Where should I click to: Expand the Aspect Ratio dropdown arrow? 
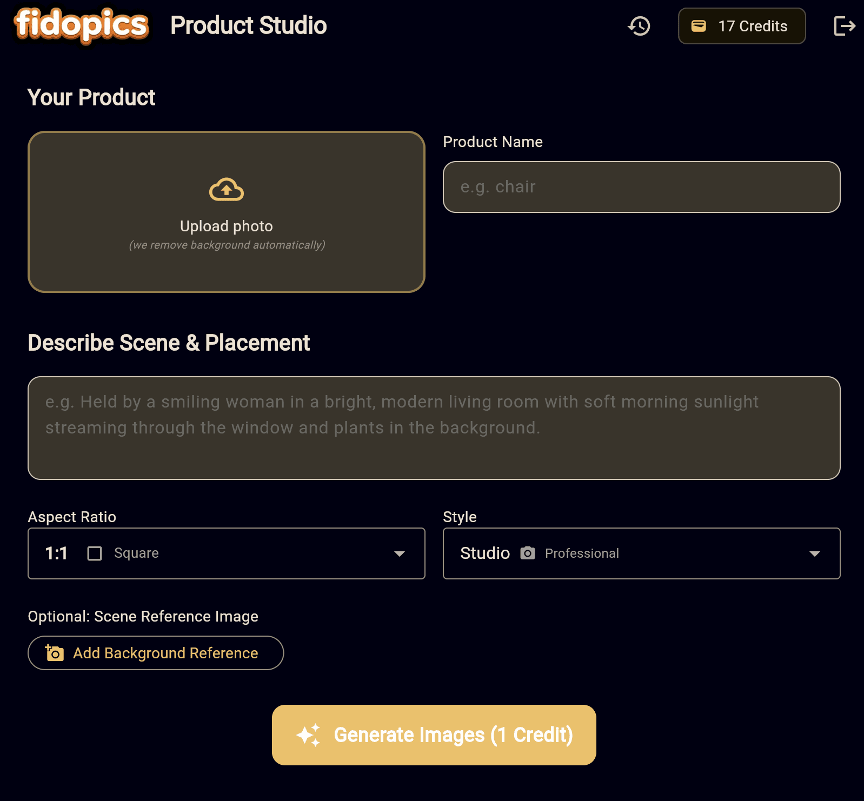click(x=400, y=553)
